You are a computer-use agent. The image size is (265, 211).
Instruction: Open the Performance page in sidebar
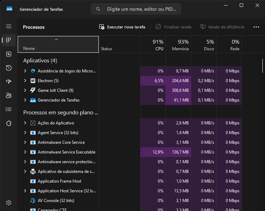pos(9,54)
